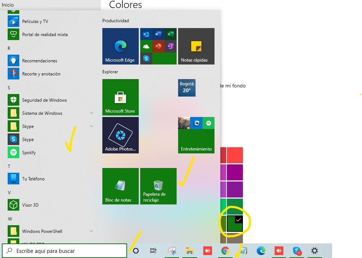
Task: Click the Colores heading in Settings
Action: click(x=125, y=5)
